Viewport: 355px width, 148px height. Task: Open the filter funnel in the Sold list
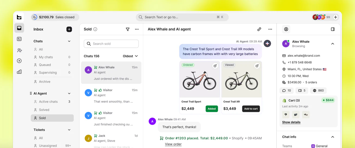[128, 29]
